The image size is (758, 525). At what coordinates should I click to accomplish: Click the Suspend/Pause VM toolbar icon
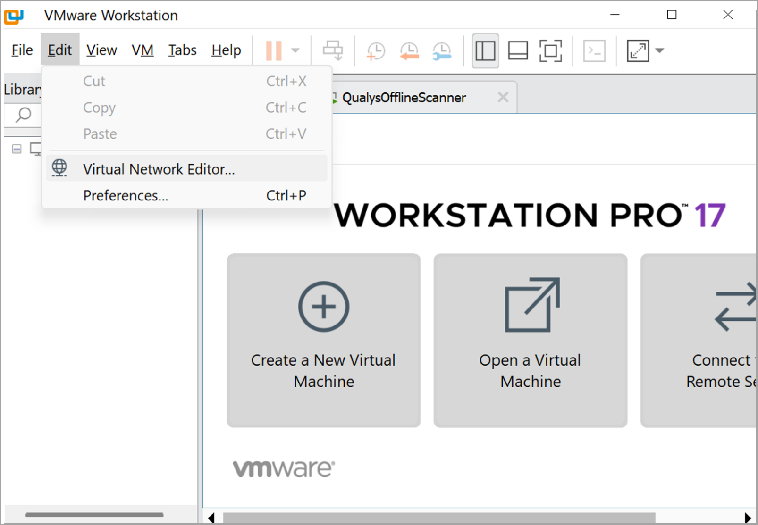(274, 50)
